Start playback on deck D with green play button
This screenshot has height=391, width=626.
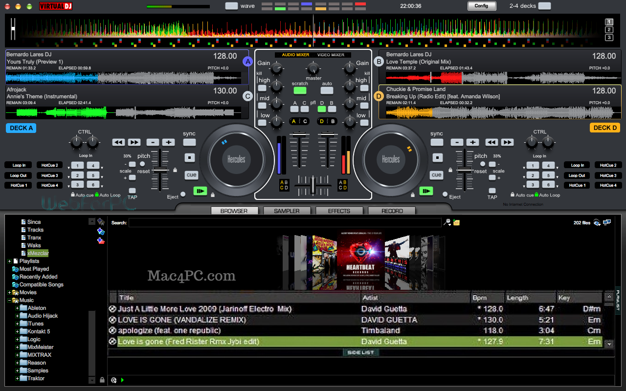[426, 191]
